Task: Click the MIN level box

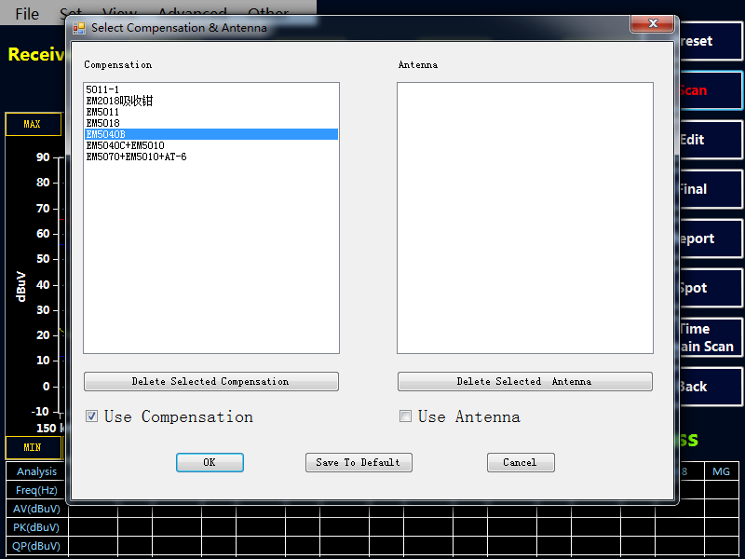Action: point(33,447)
